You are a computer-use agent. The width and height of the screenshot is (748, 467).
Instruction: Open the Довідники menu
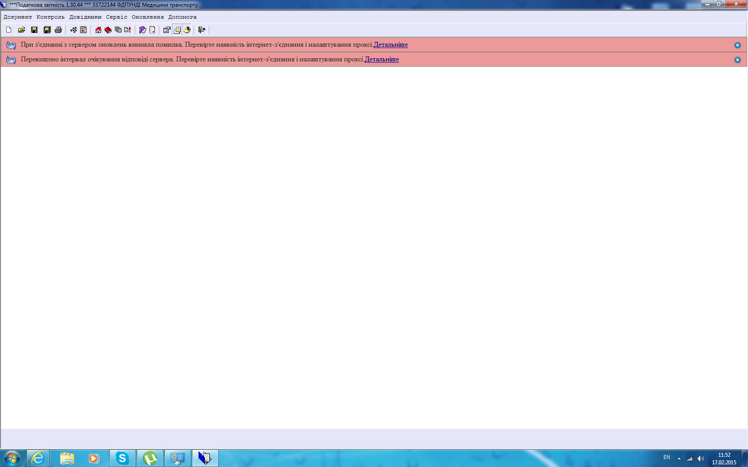coord(85,17)
